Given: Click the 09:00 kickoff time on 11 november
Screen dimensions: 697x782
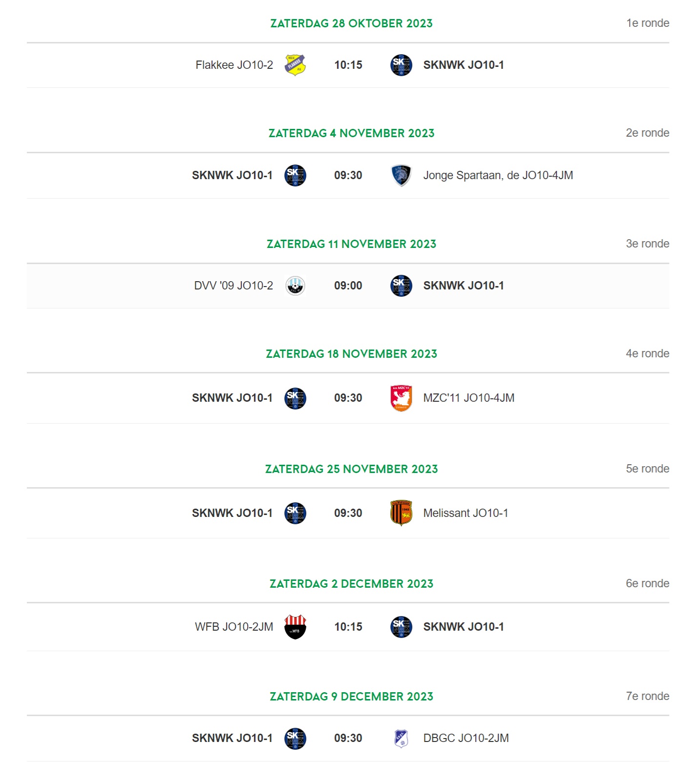Looking at the screenshot, I should coord(348,286).
